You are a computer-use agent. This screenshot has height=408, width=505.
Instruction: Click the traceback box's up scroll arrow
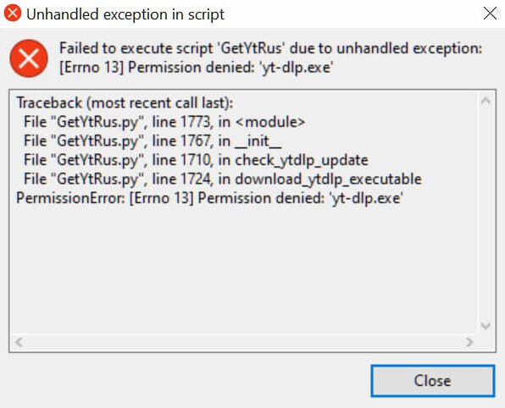point(486,101)
